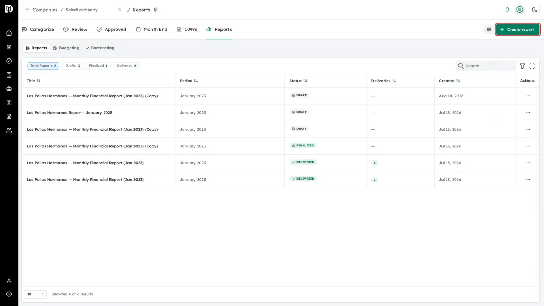Open actions menu for Aug 14, 2026 report
544x306 pixels.
[528, 96]
